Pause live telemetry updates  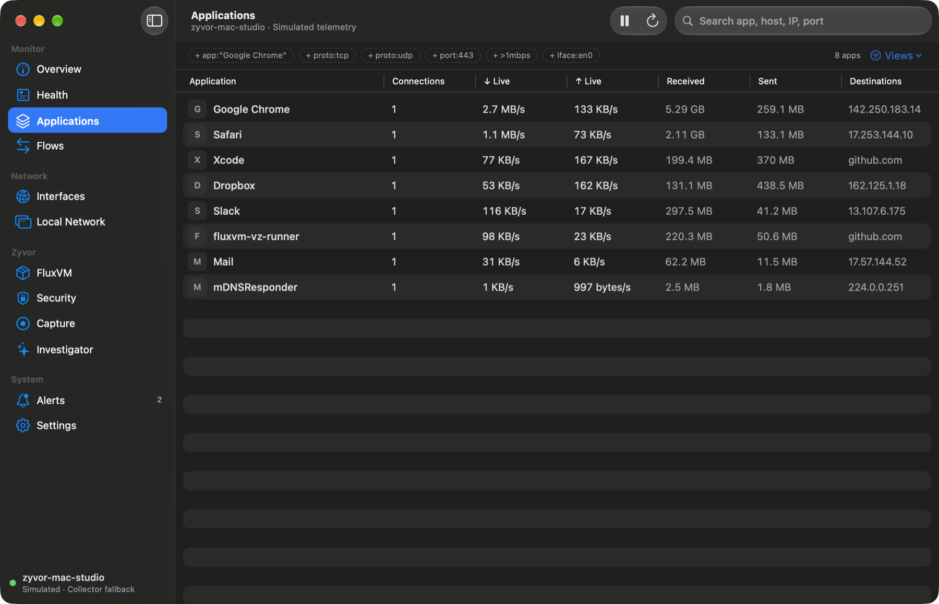[624, 21]
